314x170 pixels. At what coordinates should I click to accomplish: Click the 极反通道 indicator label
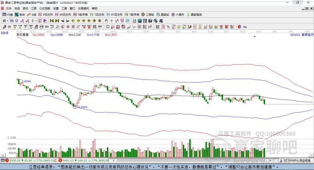pyautogui.click(x=22, y=35)
